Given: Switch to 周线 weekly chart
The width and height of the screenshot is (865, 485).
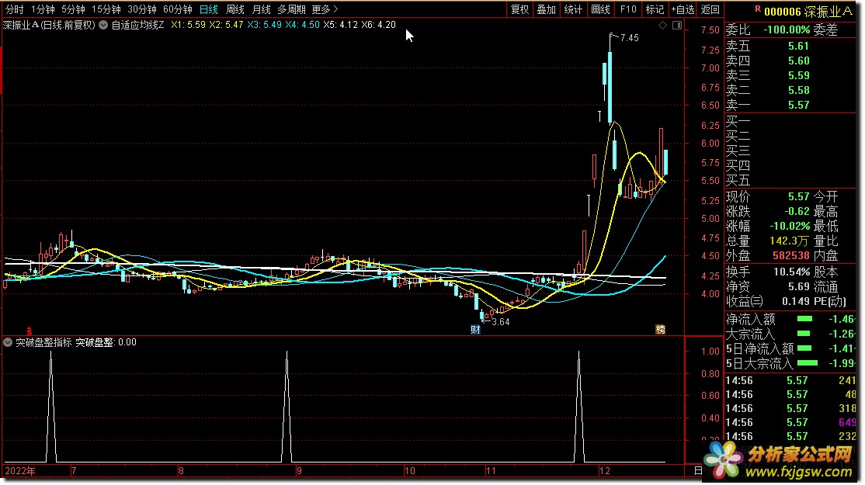Looking at the screenshot, I should pos(235,9).
